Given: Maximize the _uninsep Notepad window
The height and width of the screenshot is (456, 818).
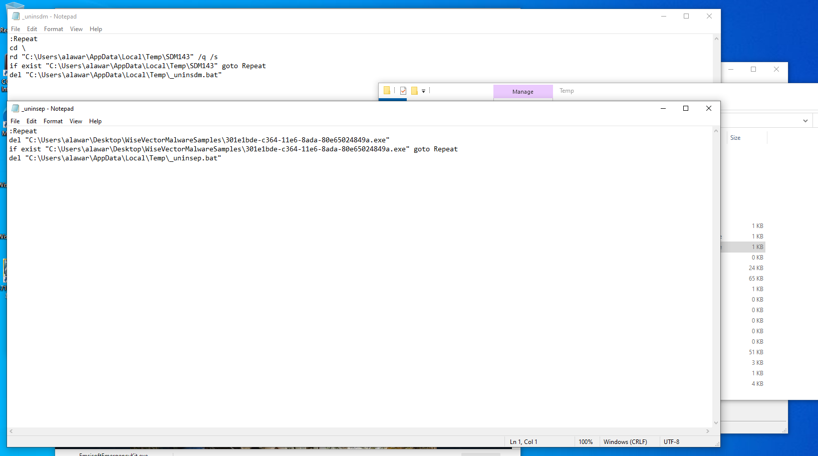Looking at the screenshot, I should [x=686, y=108].
